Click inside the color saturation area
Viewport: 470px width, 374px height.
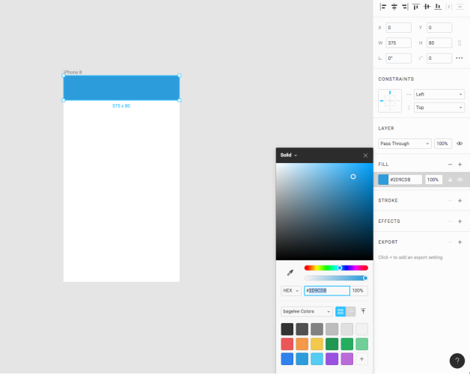tap(325, 212)
